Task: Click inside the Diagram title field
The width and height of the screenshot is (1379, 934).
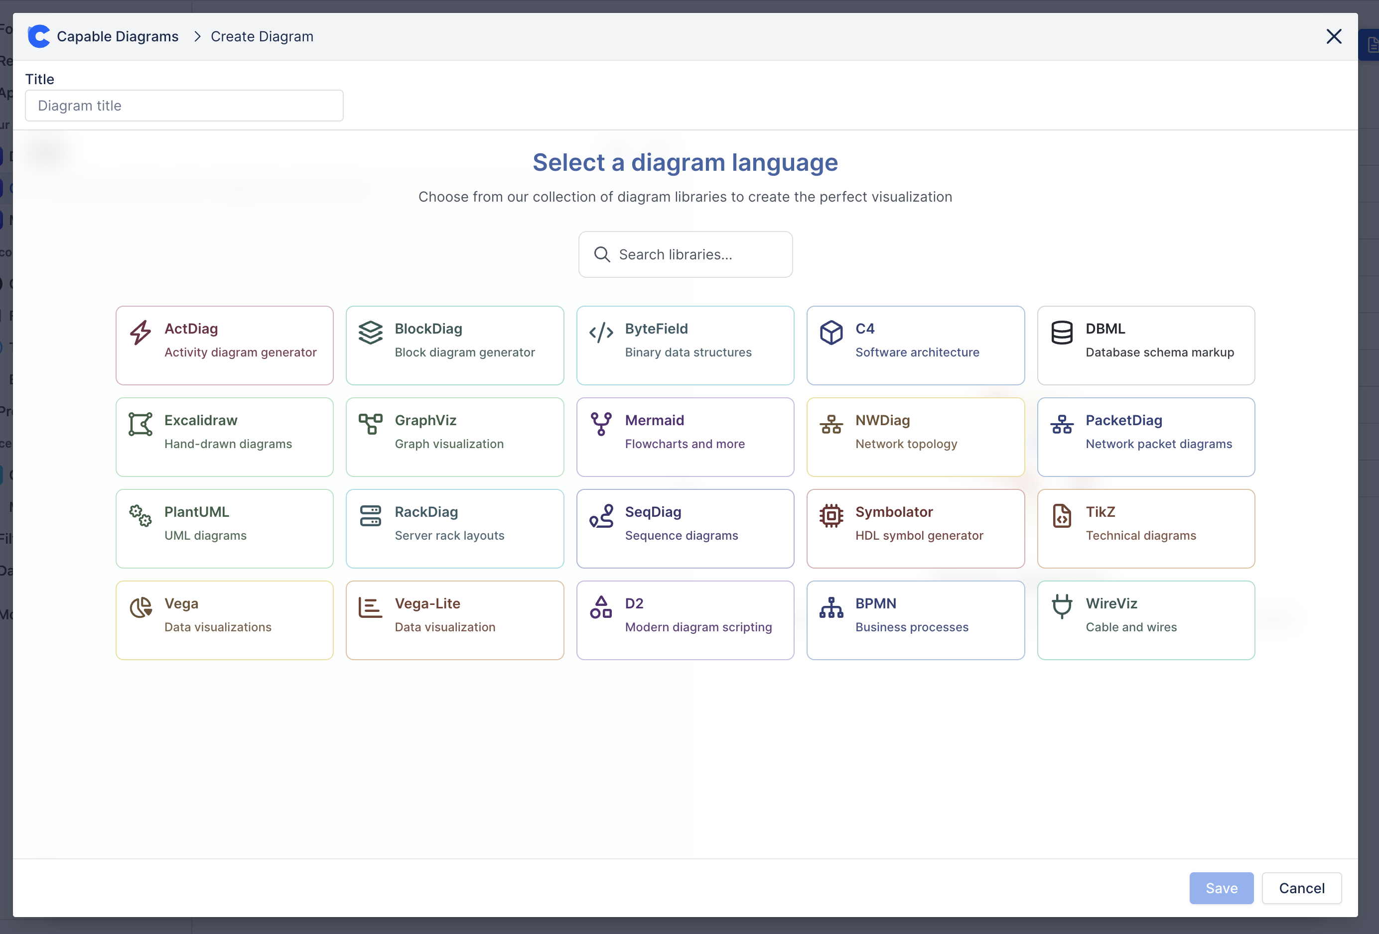Action: [x=184, y=106]
